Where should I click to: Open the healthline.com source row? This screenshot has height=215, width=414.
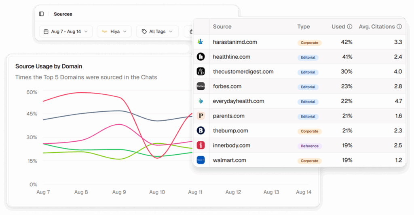point(300,57)
